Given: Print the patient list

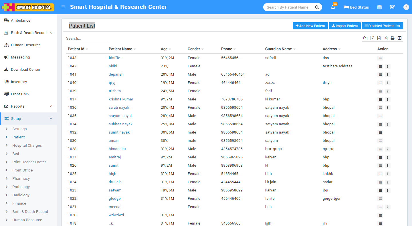Looking at the screenshot, I should (x=393, y=38).
